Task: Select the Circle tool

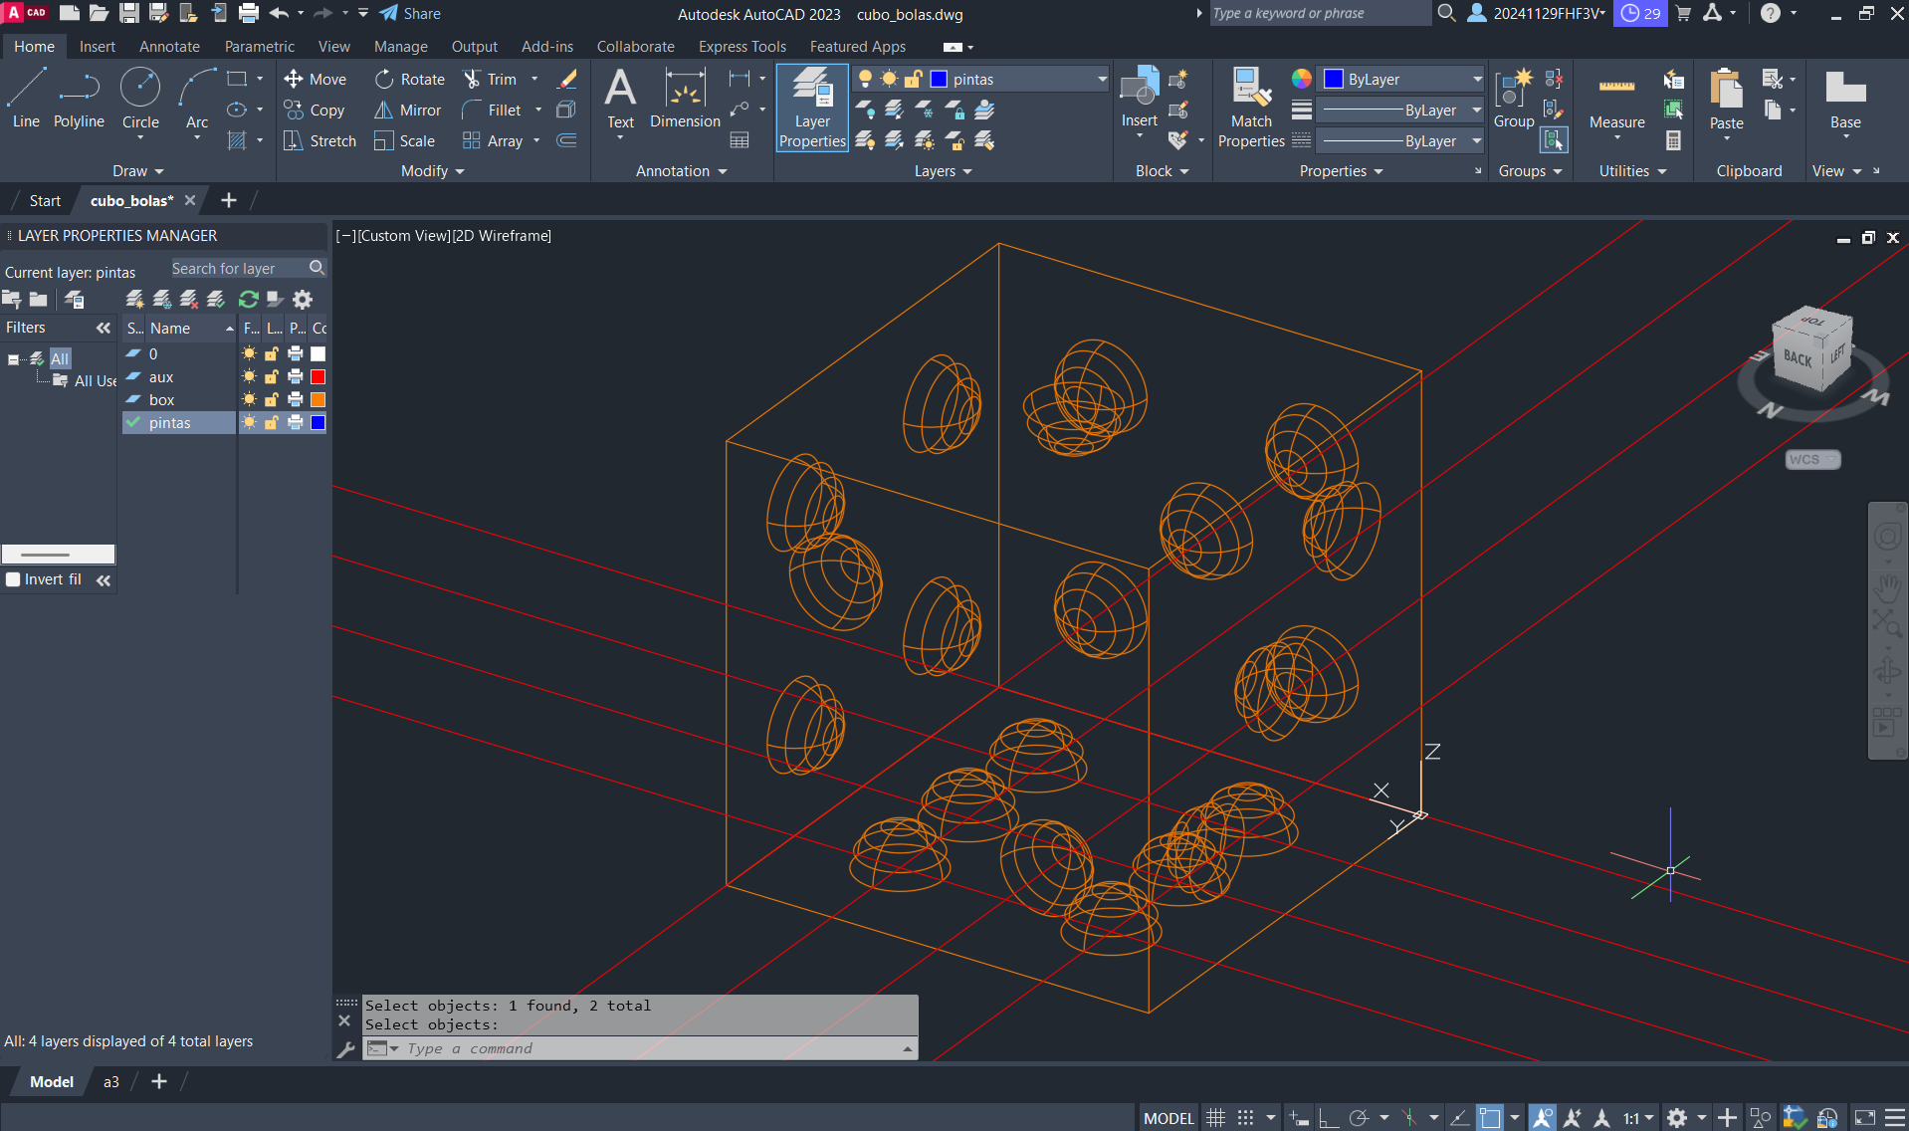Action: click(x=140, y=98)
